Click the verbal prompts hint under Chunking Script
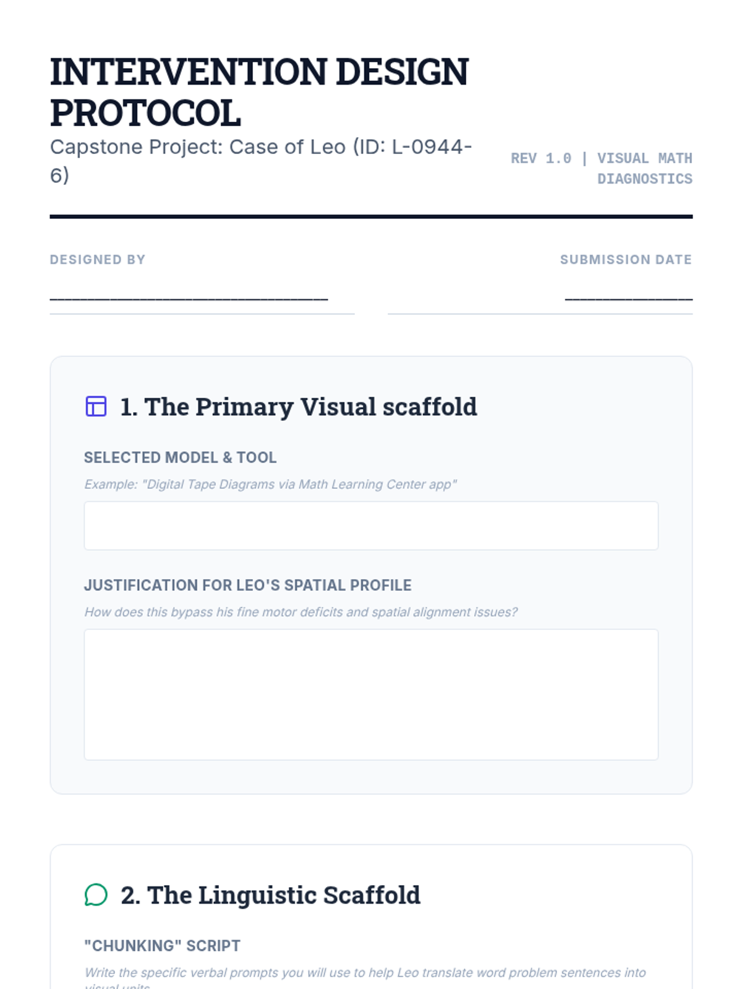This screenshot has height=989, width=742. (x=365, y=973)
